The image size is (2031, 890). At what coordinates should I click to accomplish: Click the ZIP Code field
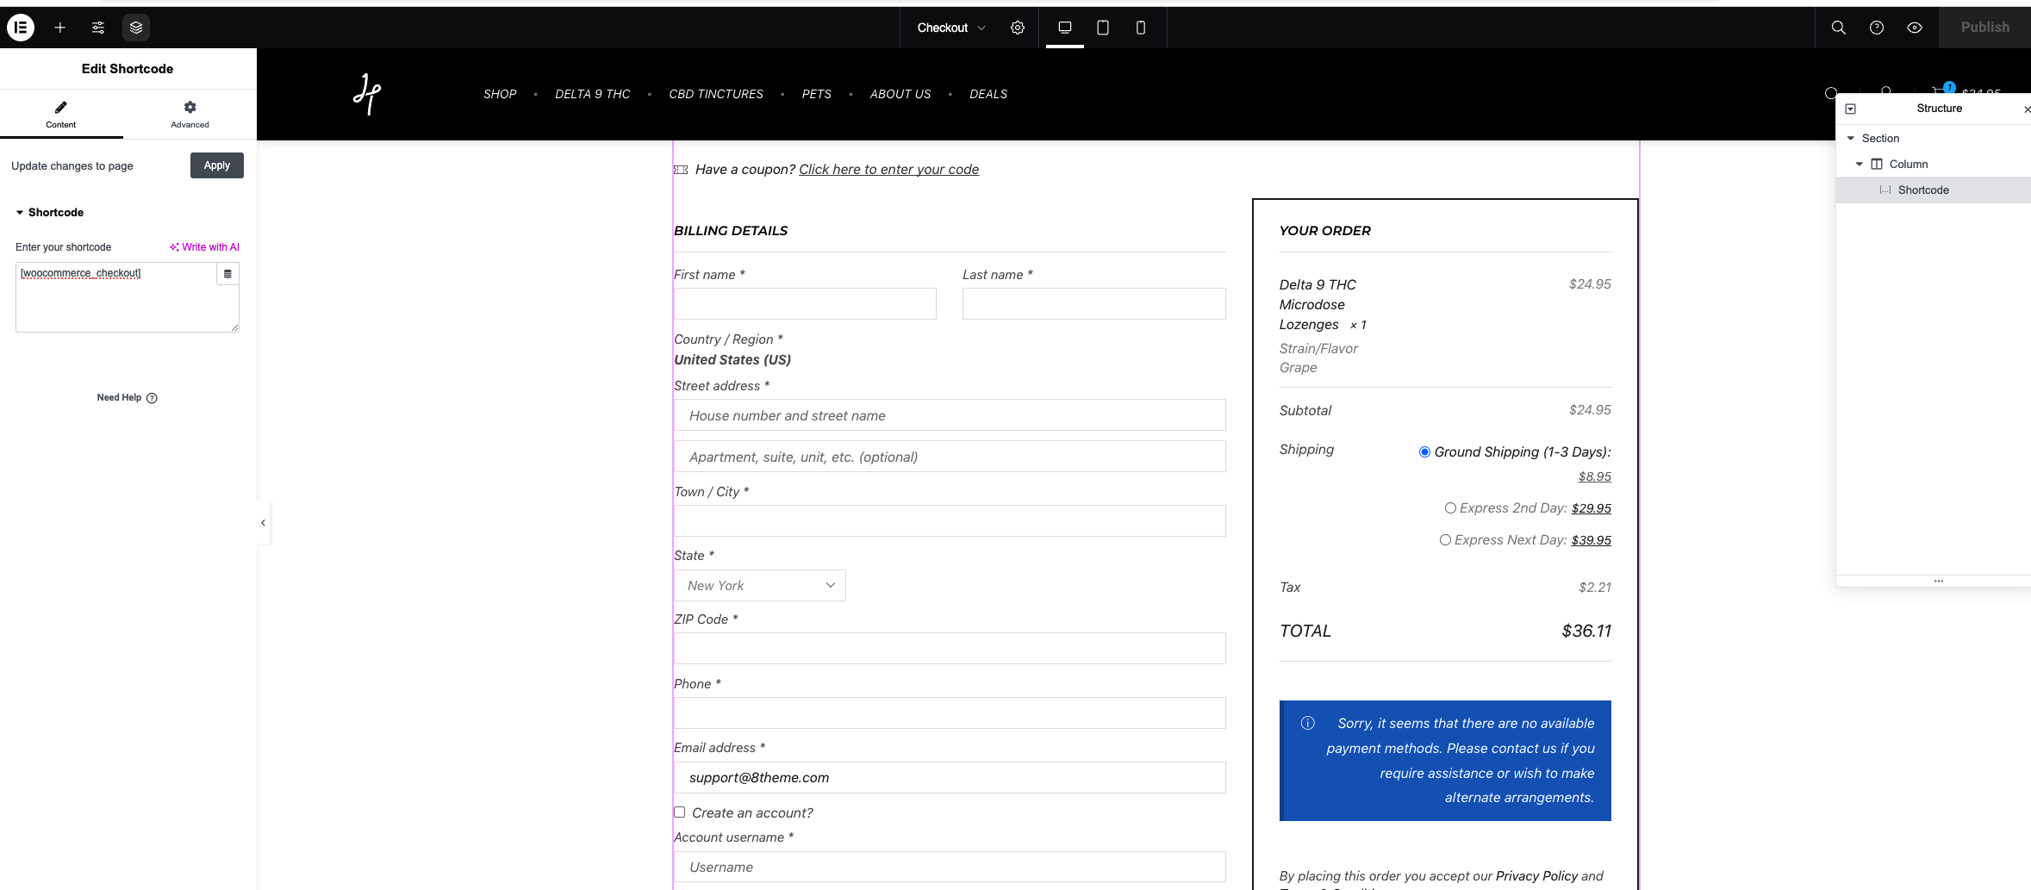coord(950,649)
